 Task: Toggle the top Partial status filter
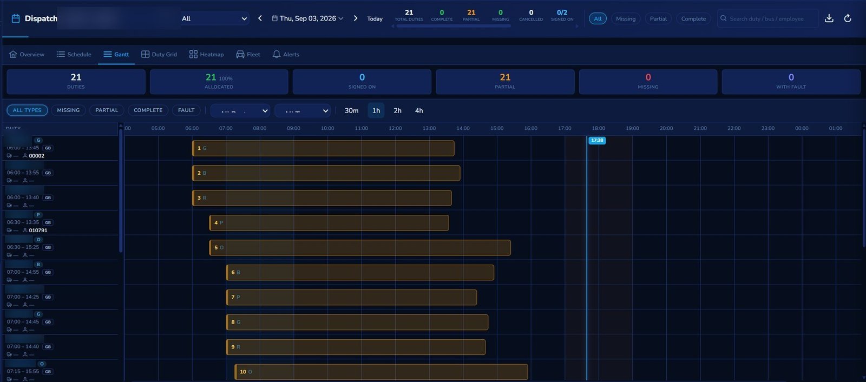tap(658, 18)
